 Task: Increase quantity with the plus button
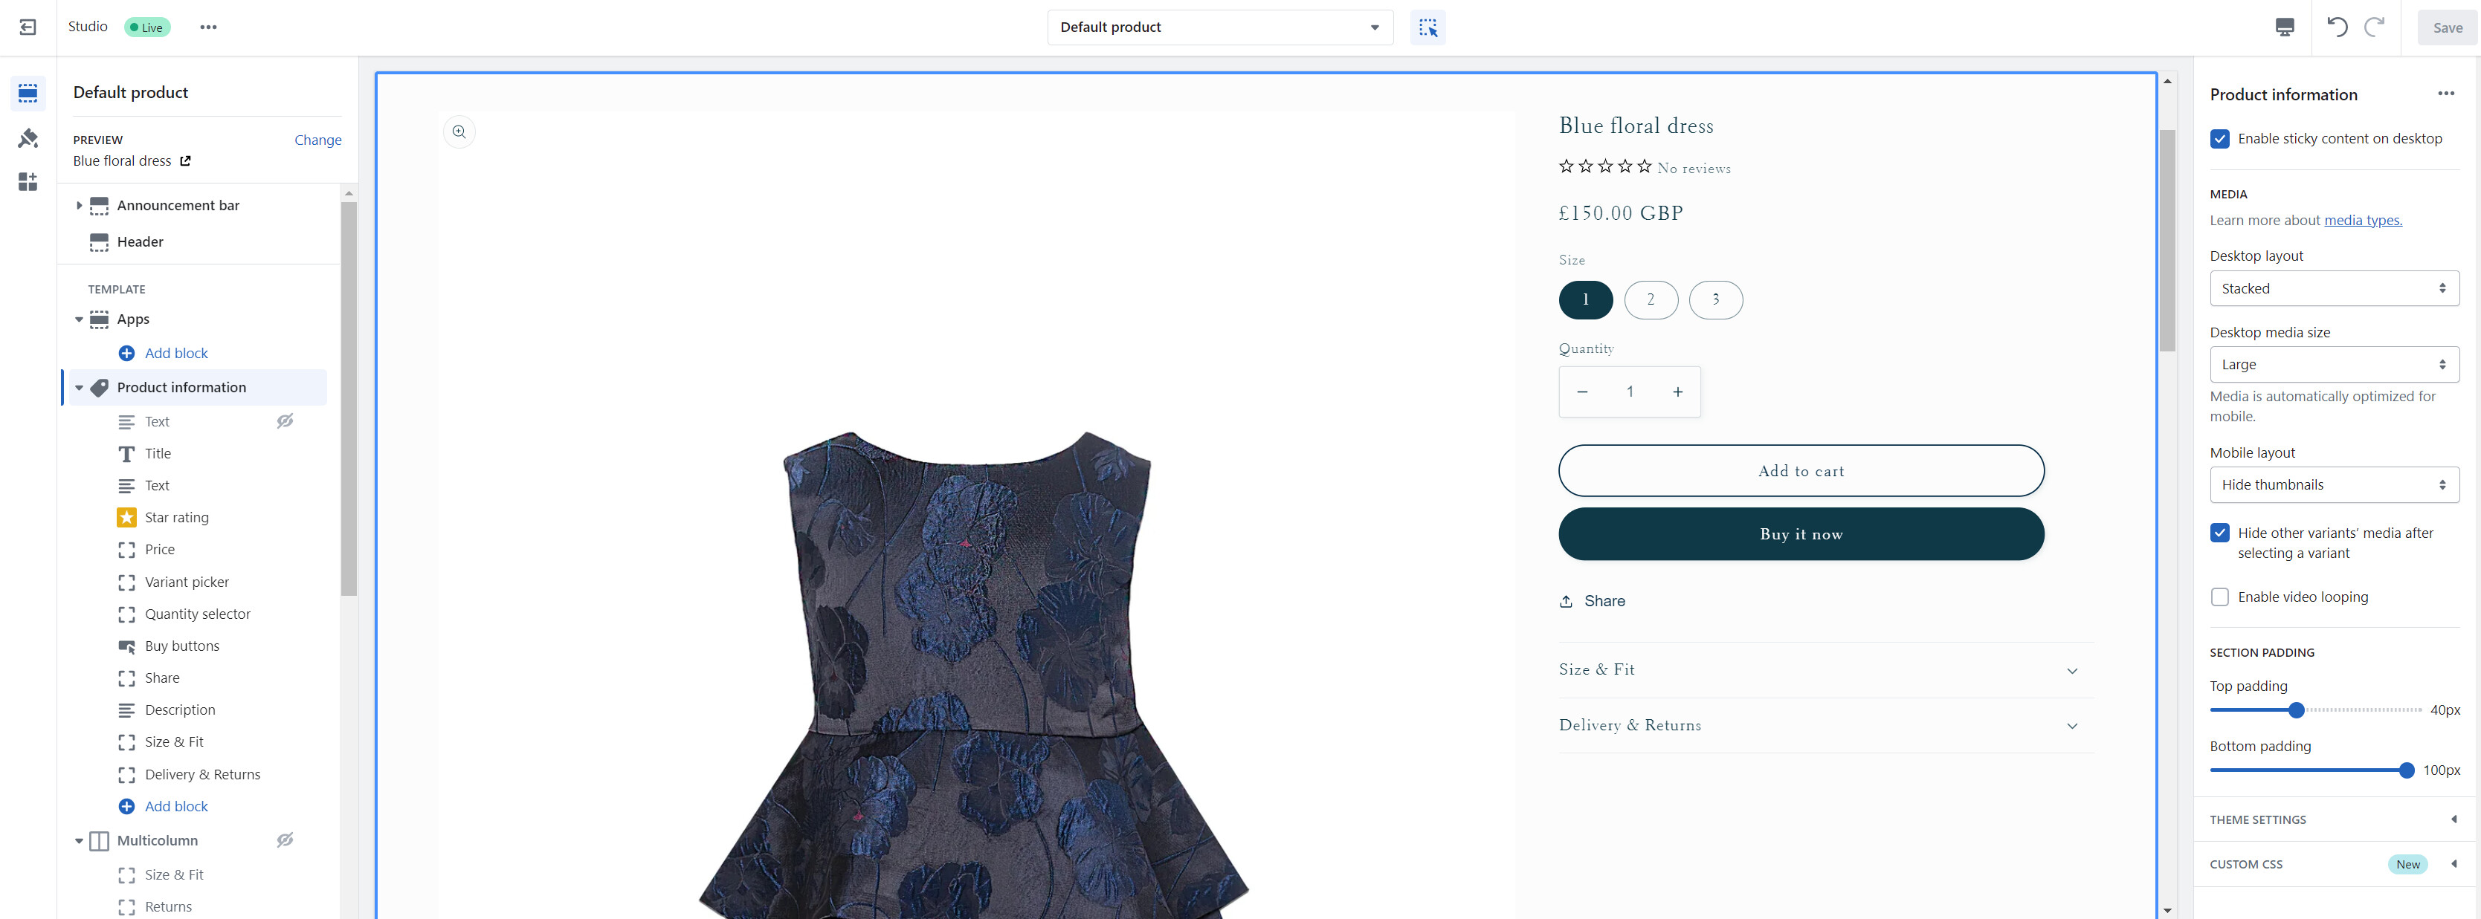1678,392
